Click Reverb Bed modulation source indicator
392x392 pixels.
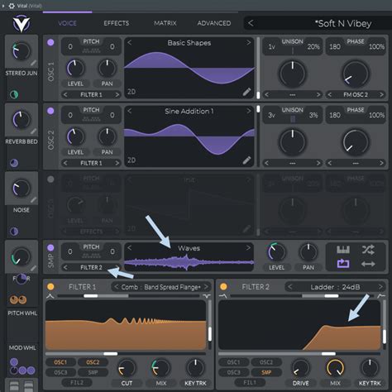point(14,163)
